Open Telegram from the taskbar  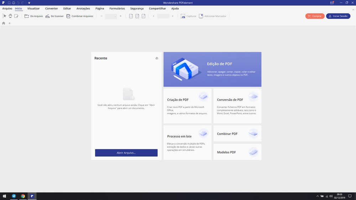coord(14,196)
